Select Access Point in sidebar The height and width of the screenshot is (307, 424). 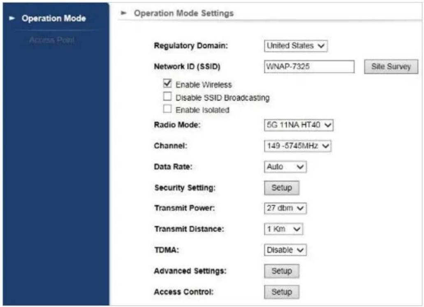(x=52, y=40)
